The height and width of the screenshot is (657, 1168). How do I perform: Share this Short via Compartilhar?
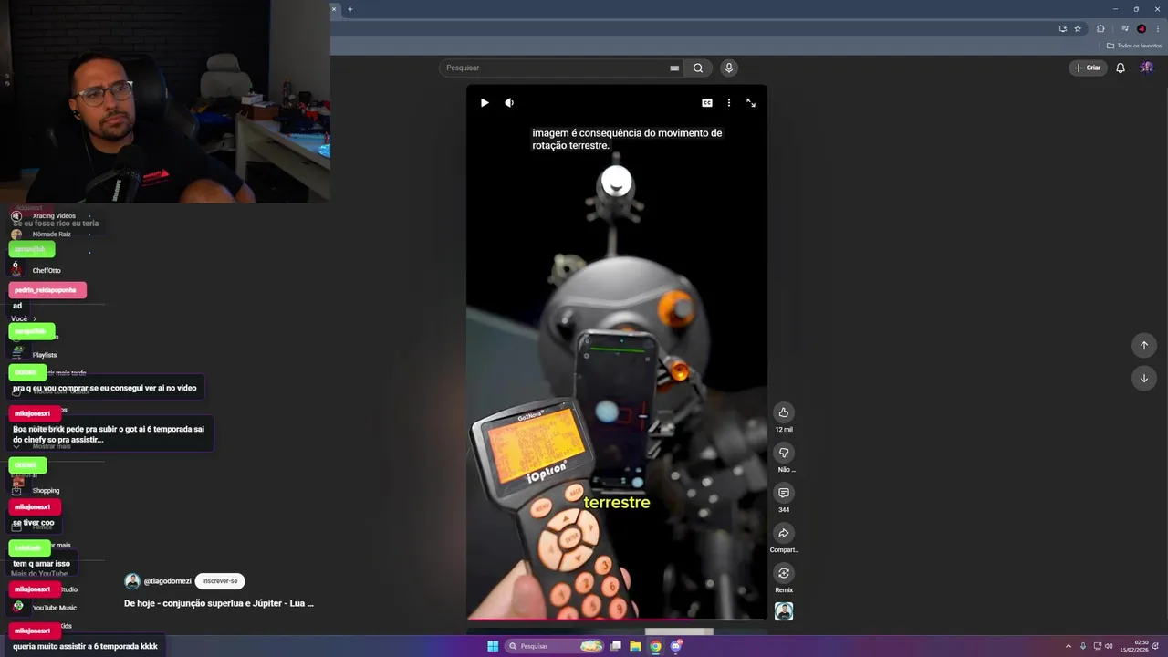(784, 533)
